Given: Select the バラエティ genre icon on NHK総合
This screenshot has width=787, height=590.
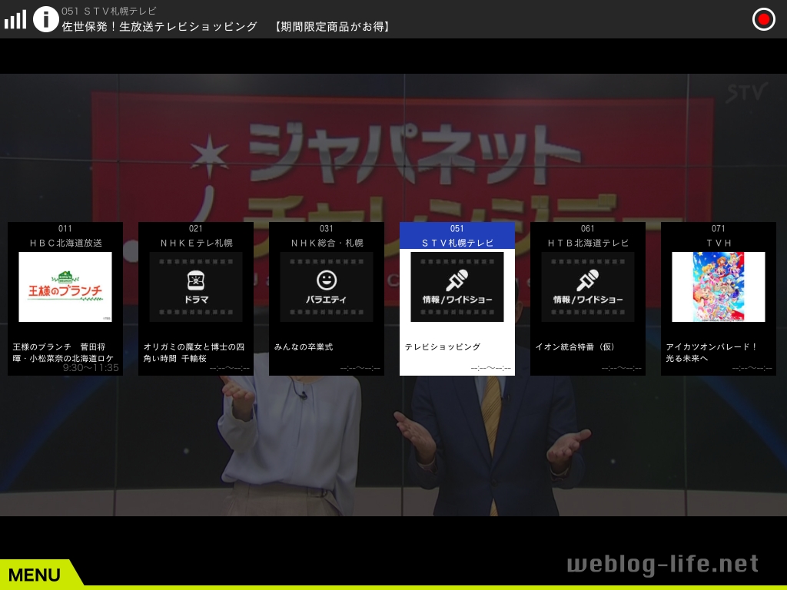Looking at the screenshot, I should pos(326,287).
